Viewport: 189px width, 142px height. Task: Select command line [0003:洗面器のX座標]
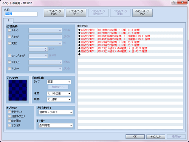[130, 36]
